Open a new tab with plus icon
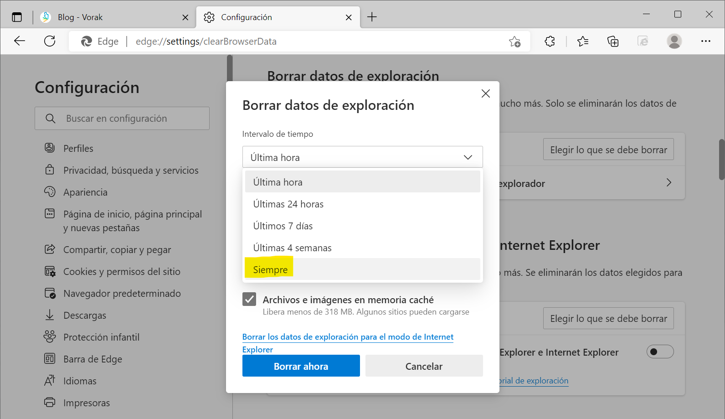 click(372, 17)
